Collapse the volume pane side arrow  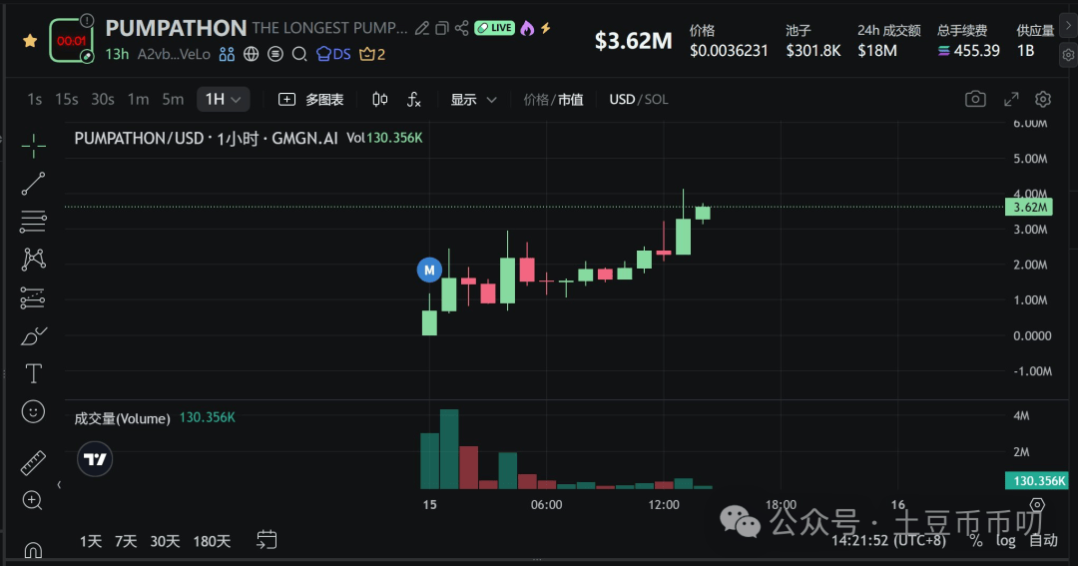pyautogui.click(x=59, y=485)
